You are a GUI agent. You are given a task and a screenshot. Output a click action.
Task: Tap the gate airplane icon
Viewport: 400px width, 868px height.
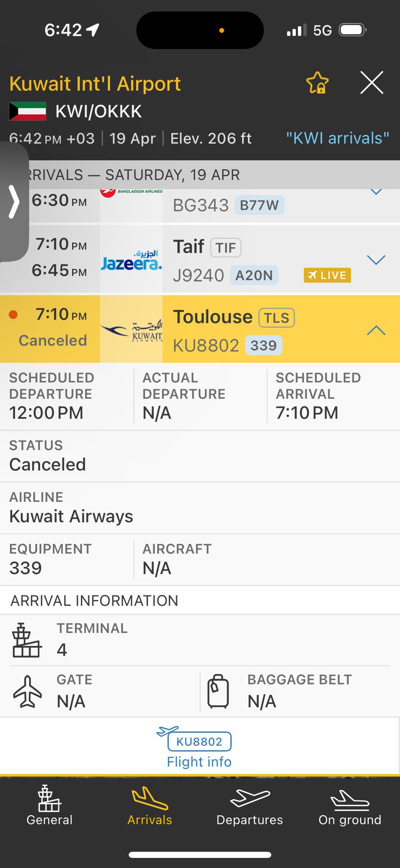pos(28,692)
